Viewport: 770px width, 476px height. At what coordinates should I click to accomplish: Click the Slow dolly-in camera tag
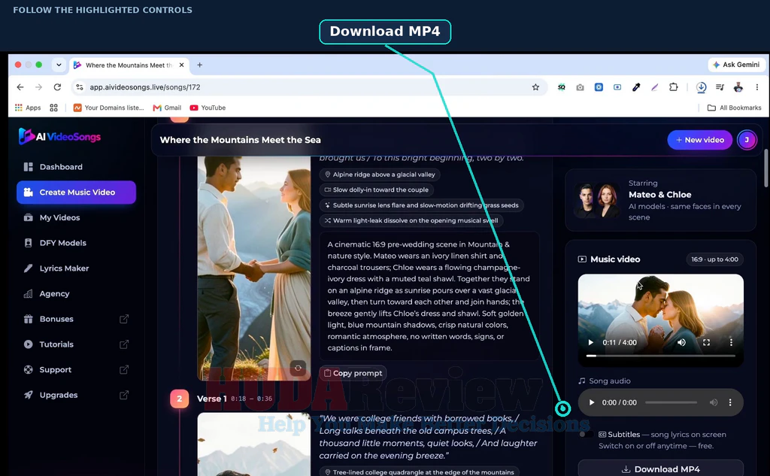[x=376, y=189]
